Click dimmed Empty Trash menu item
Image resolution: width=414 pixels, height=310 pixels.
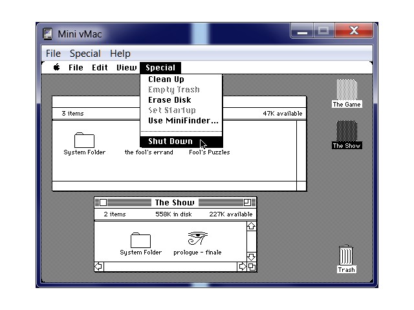(x=181, y=90)
